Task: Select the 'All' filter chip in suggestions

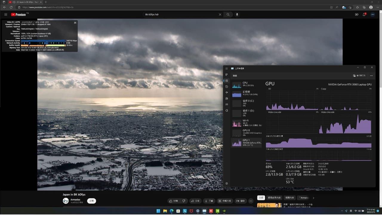Action: pos(261,198)
